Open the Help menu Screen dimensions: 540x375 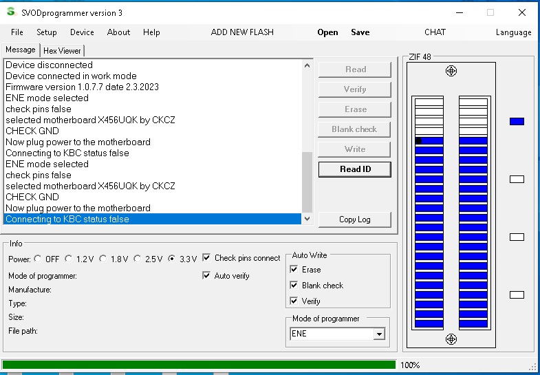point(151,32)
